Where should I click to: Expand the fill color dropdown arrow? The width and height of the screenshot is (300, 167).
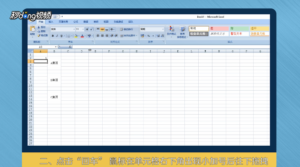(x=79, y=36)
